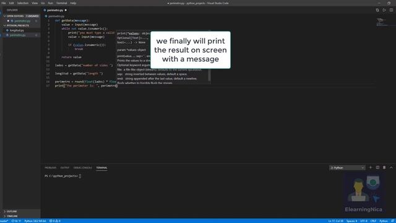Screen dimensions: 396x223
Task: Open the Run menu
Action: tap(51, 3)
